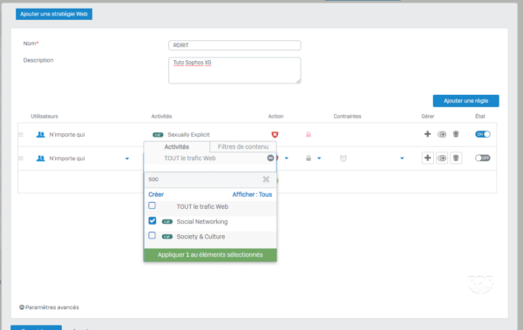Viewport: 523px width, 330px height.
Task: Click the trash icon in second rule row
Action: pos(456,158)
